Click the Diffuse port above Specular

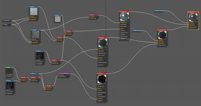click(98, 49)
